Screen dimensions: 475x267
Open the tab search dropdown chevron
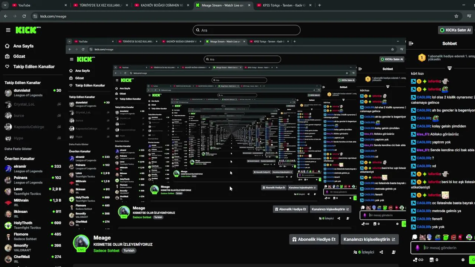click(x=5, y=5)
